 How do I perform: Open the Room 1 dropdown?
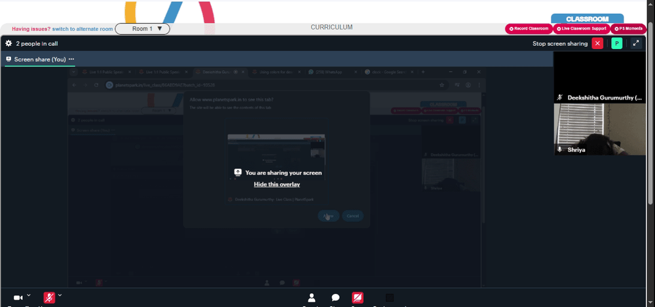pos(142,29)
